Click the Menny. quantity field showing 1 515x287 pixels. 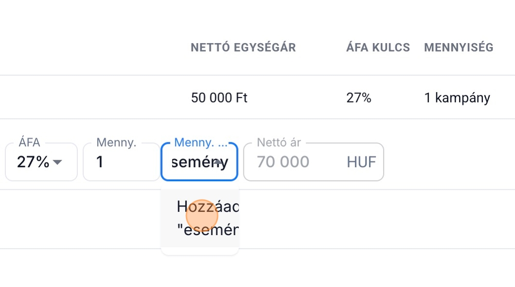click(x=121, y=162)
